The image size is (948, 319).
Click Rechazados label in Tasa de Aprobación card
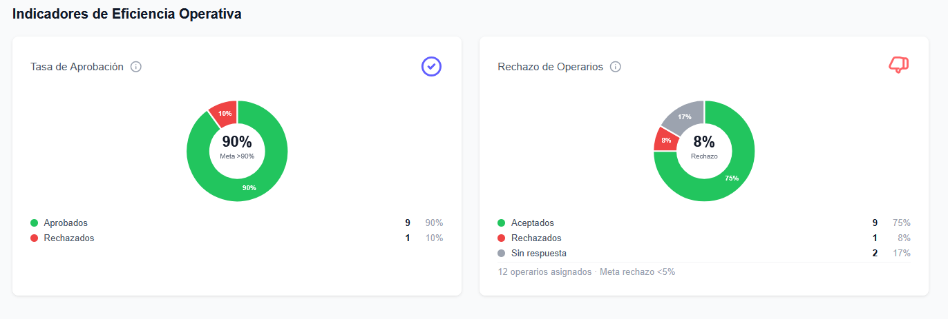69,238
